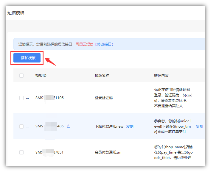Check the 登录验证码 row checkbox
211x172 pixels.
tap(21, 98)
